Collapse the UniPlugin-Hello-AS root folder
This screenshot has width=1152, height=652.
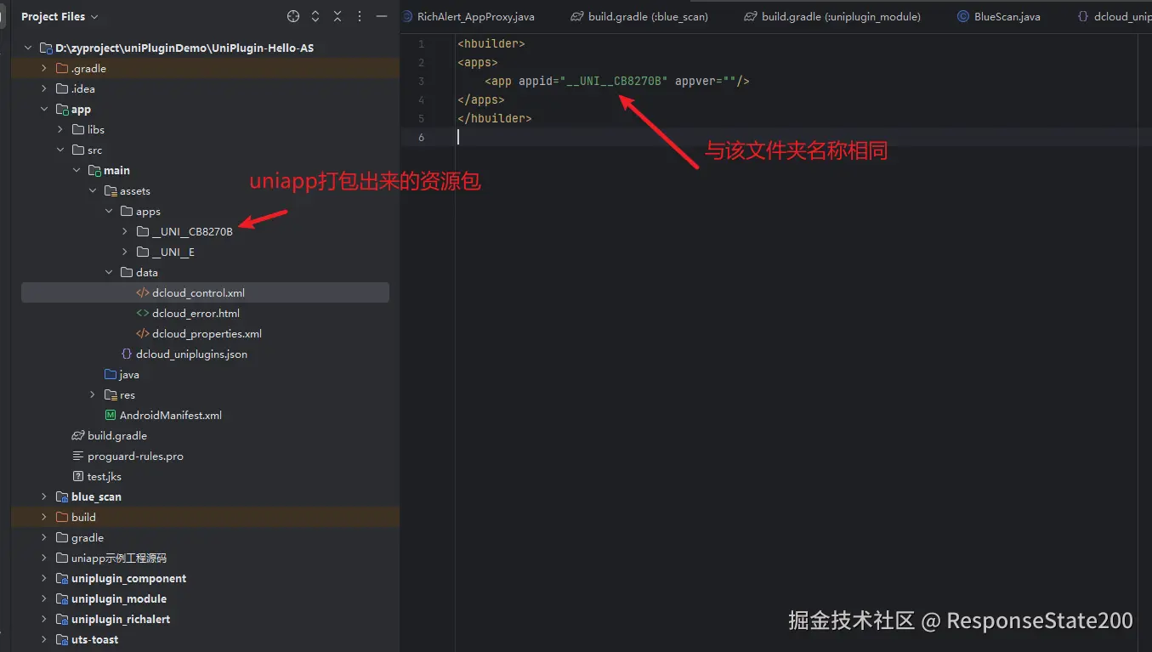click(x=28, y=48)
